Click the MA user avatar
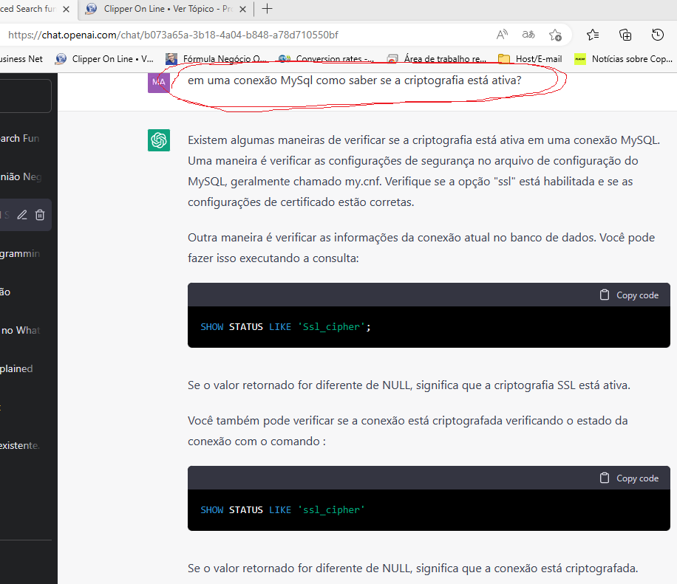Screen dimensions: 677x584 159,82
